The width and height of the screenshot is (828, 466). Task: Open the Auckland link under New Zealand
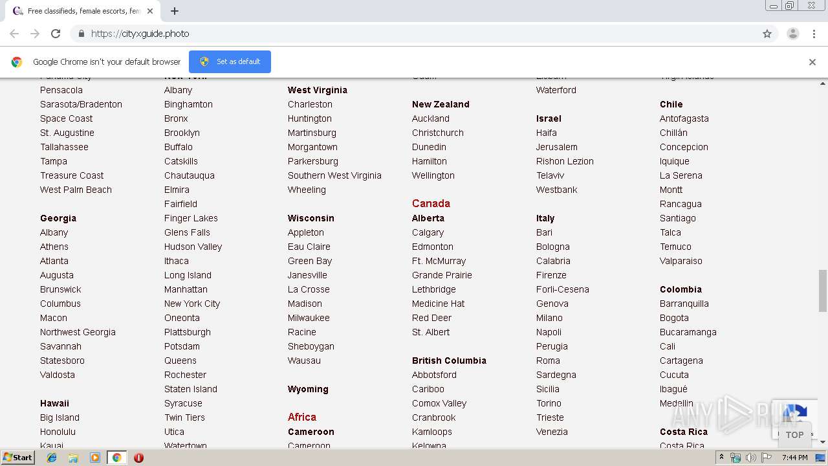tap(431, 118)
